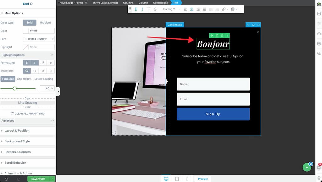Switch to the Line Height tab
Image resolution: width=322 pixels, height=182 pixels.
[24, 79]
